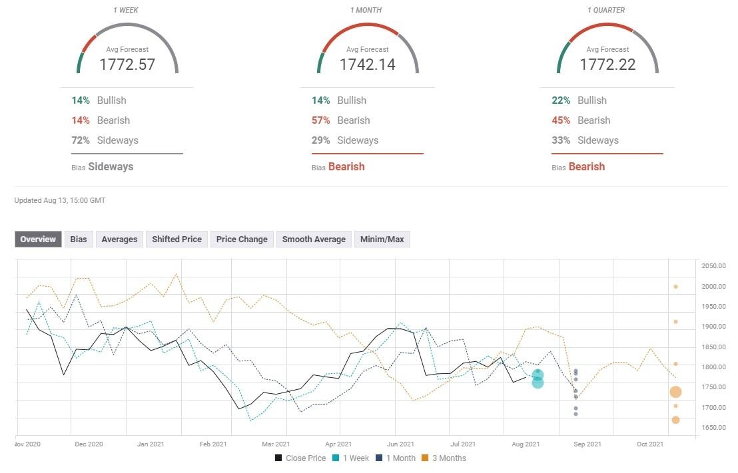This screenshot has height=473, width=738.
Task: Select the Shifted Price tab
Action: click(176, 239)
